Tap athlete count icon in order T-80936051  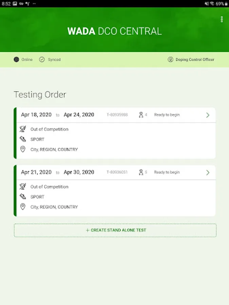tap(141, 172)
